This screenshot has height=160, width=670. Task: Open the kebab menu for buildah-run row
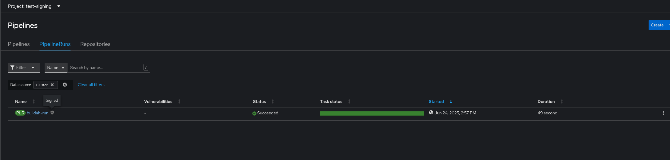click(x=663, y=113)
